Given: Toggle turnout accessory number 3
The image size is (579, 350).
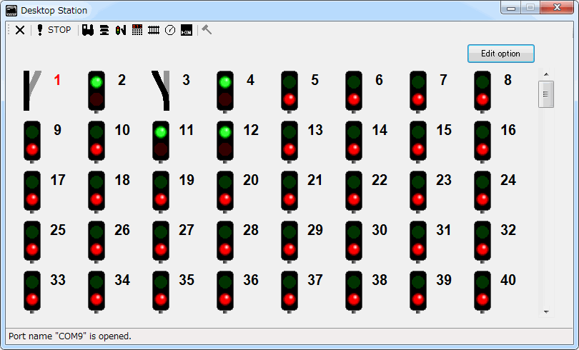Looking at the screenshot, I should [161, 91].
